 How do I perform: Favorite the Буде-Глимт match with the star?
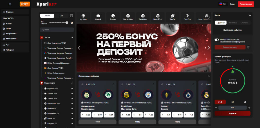tap(153, 84)
